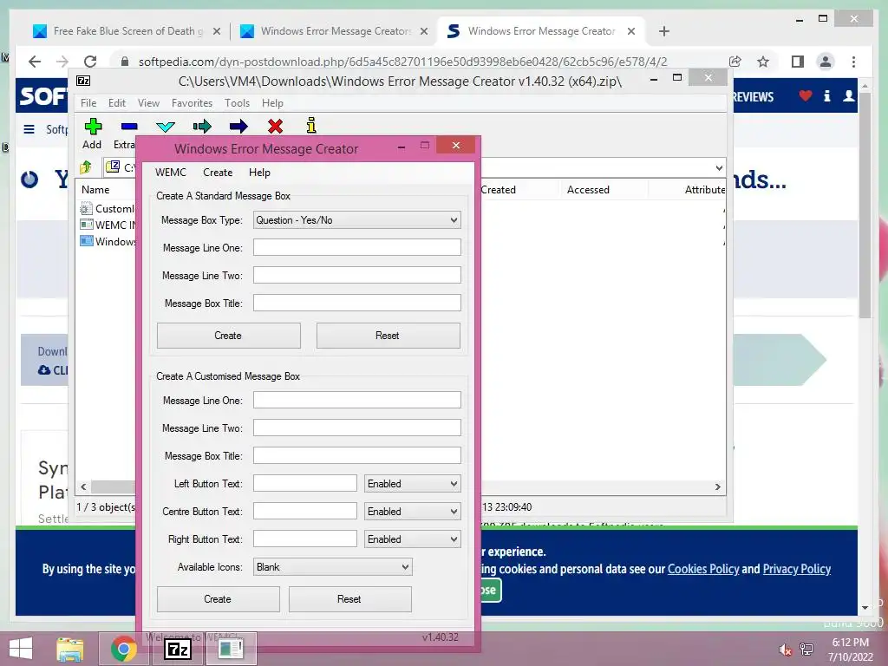
Task: Open Windows Start button
Action: point(21,649)
